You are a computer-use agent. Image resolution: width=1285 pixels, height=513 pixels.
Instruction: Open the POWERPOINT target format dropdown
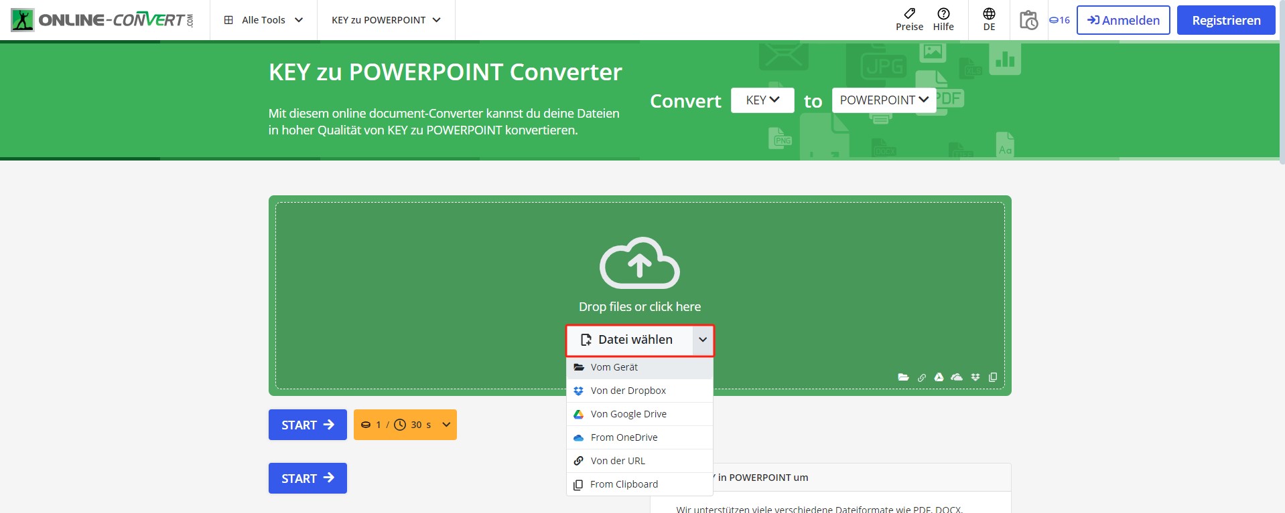click(x=884, y=100)
